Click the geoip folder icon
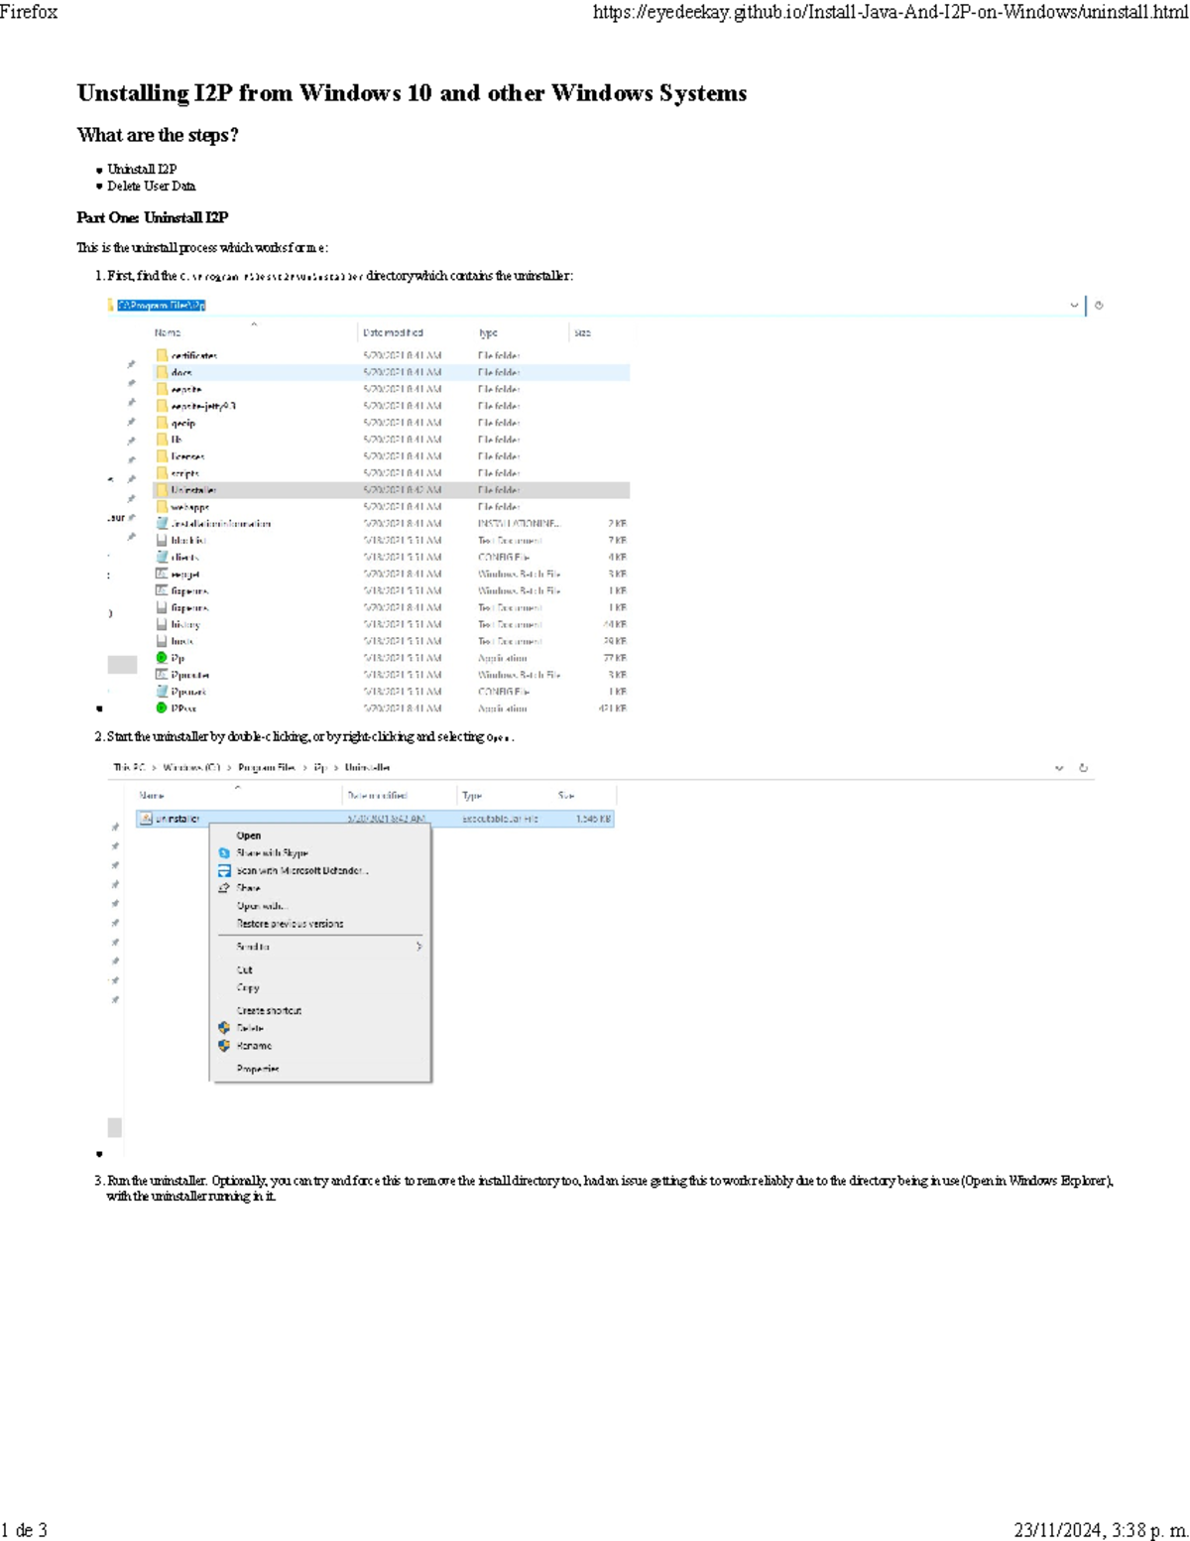The height and width of the screenshot is (1541, 1190). tap(162, 423)
